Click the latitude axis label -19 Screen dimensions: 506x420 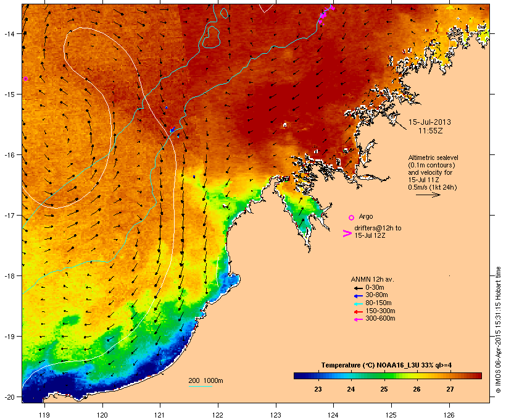pyautogui.click(x=9, y=337)
